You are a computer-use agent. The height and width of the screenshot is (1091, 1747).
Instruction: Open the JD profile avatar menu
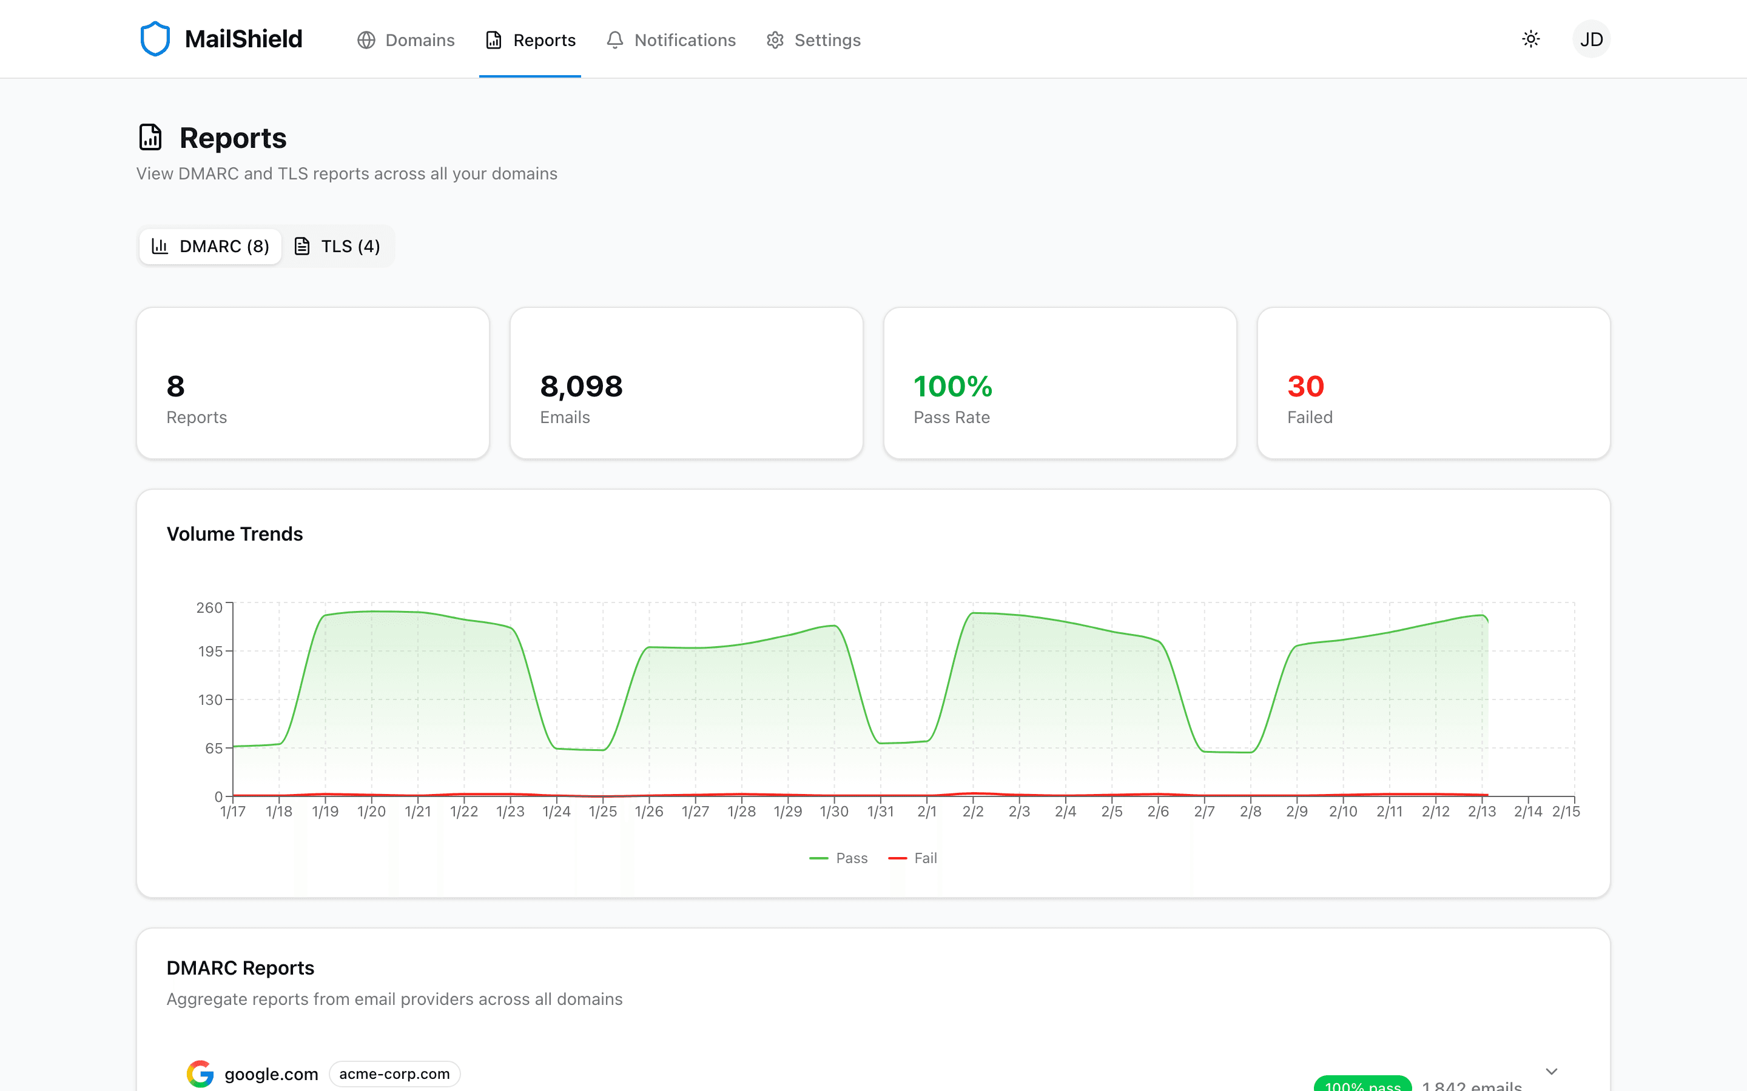1592,38
